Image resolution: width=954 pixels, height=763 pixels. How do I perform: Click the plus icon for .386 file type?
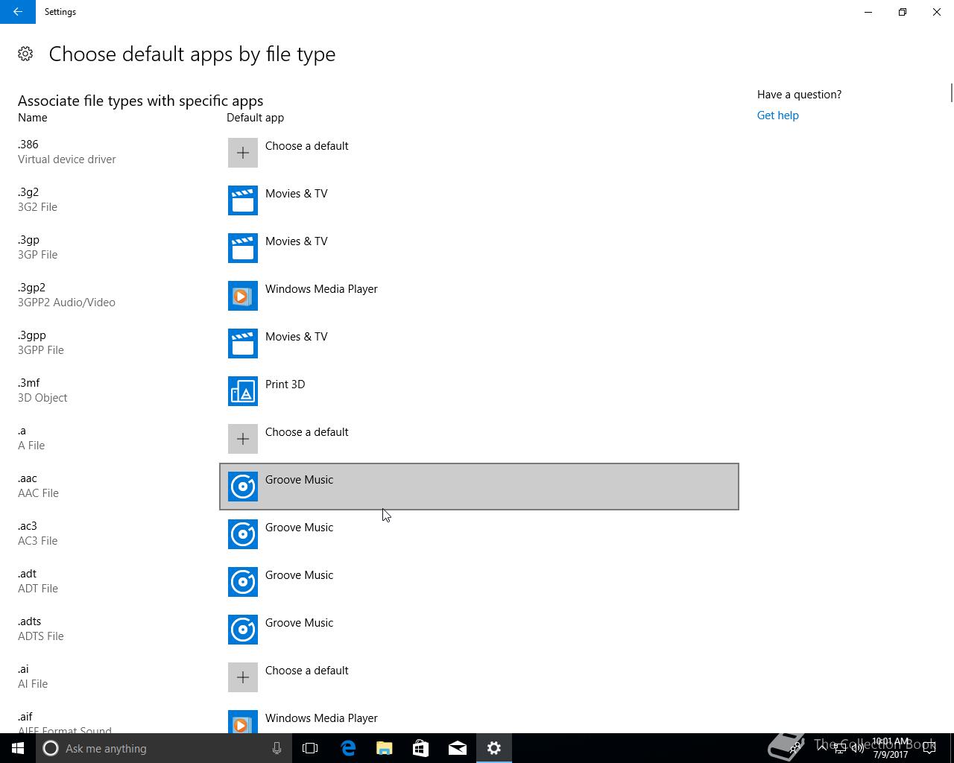[243, 153]
